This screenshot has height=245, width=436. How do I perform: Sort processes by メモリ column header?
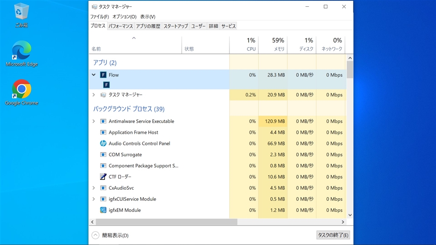tap(278, 45)
